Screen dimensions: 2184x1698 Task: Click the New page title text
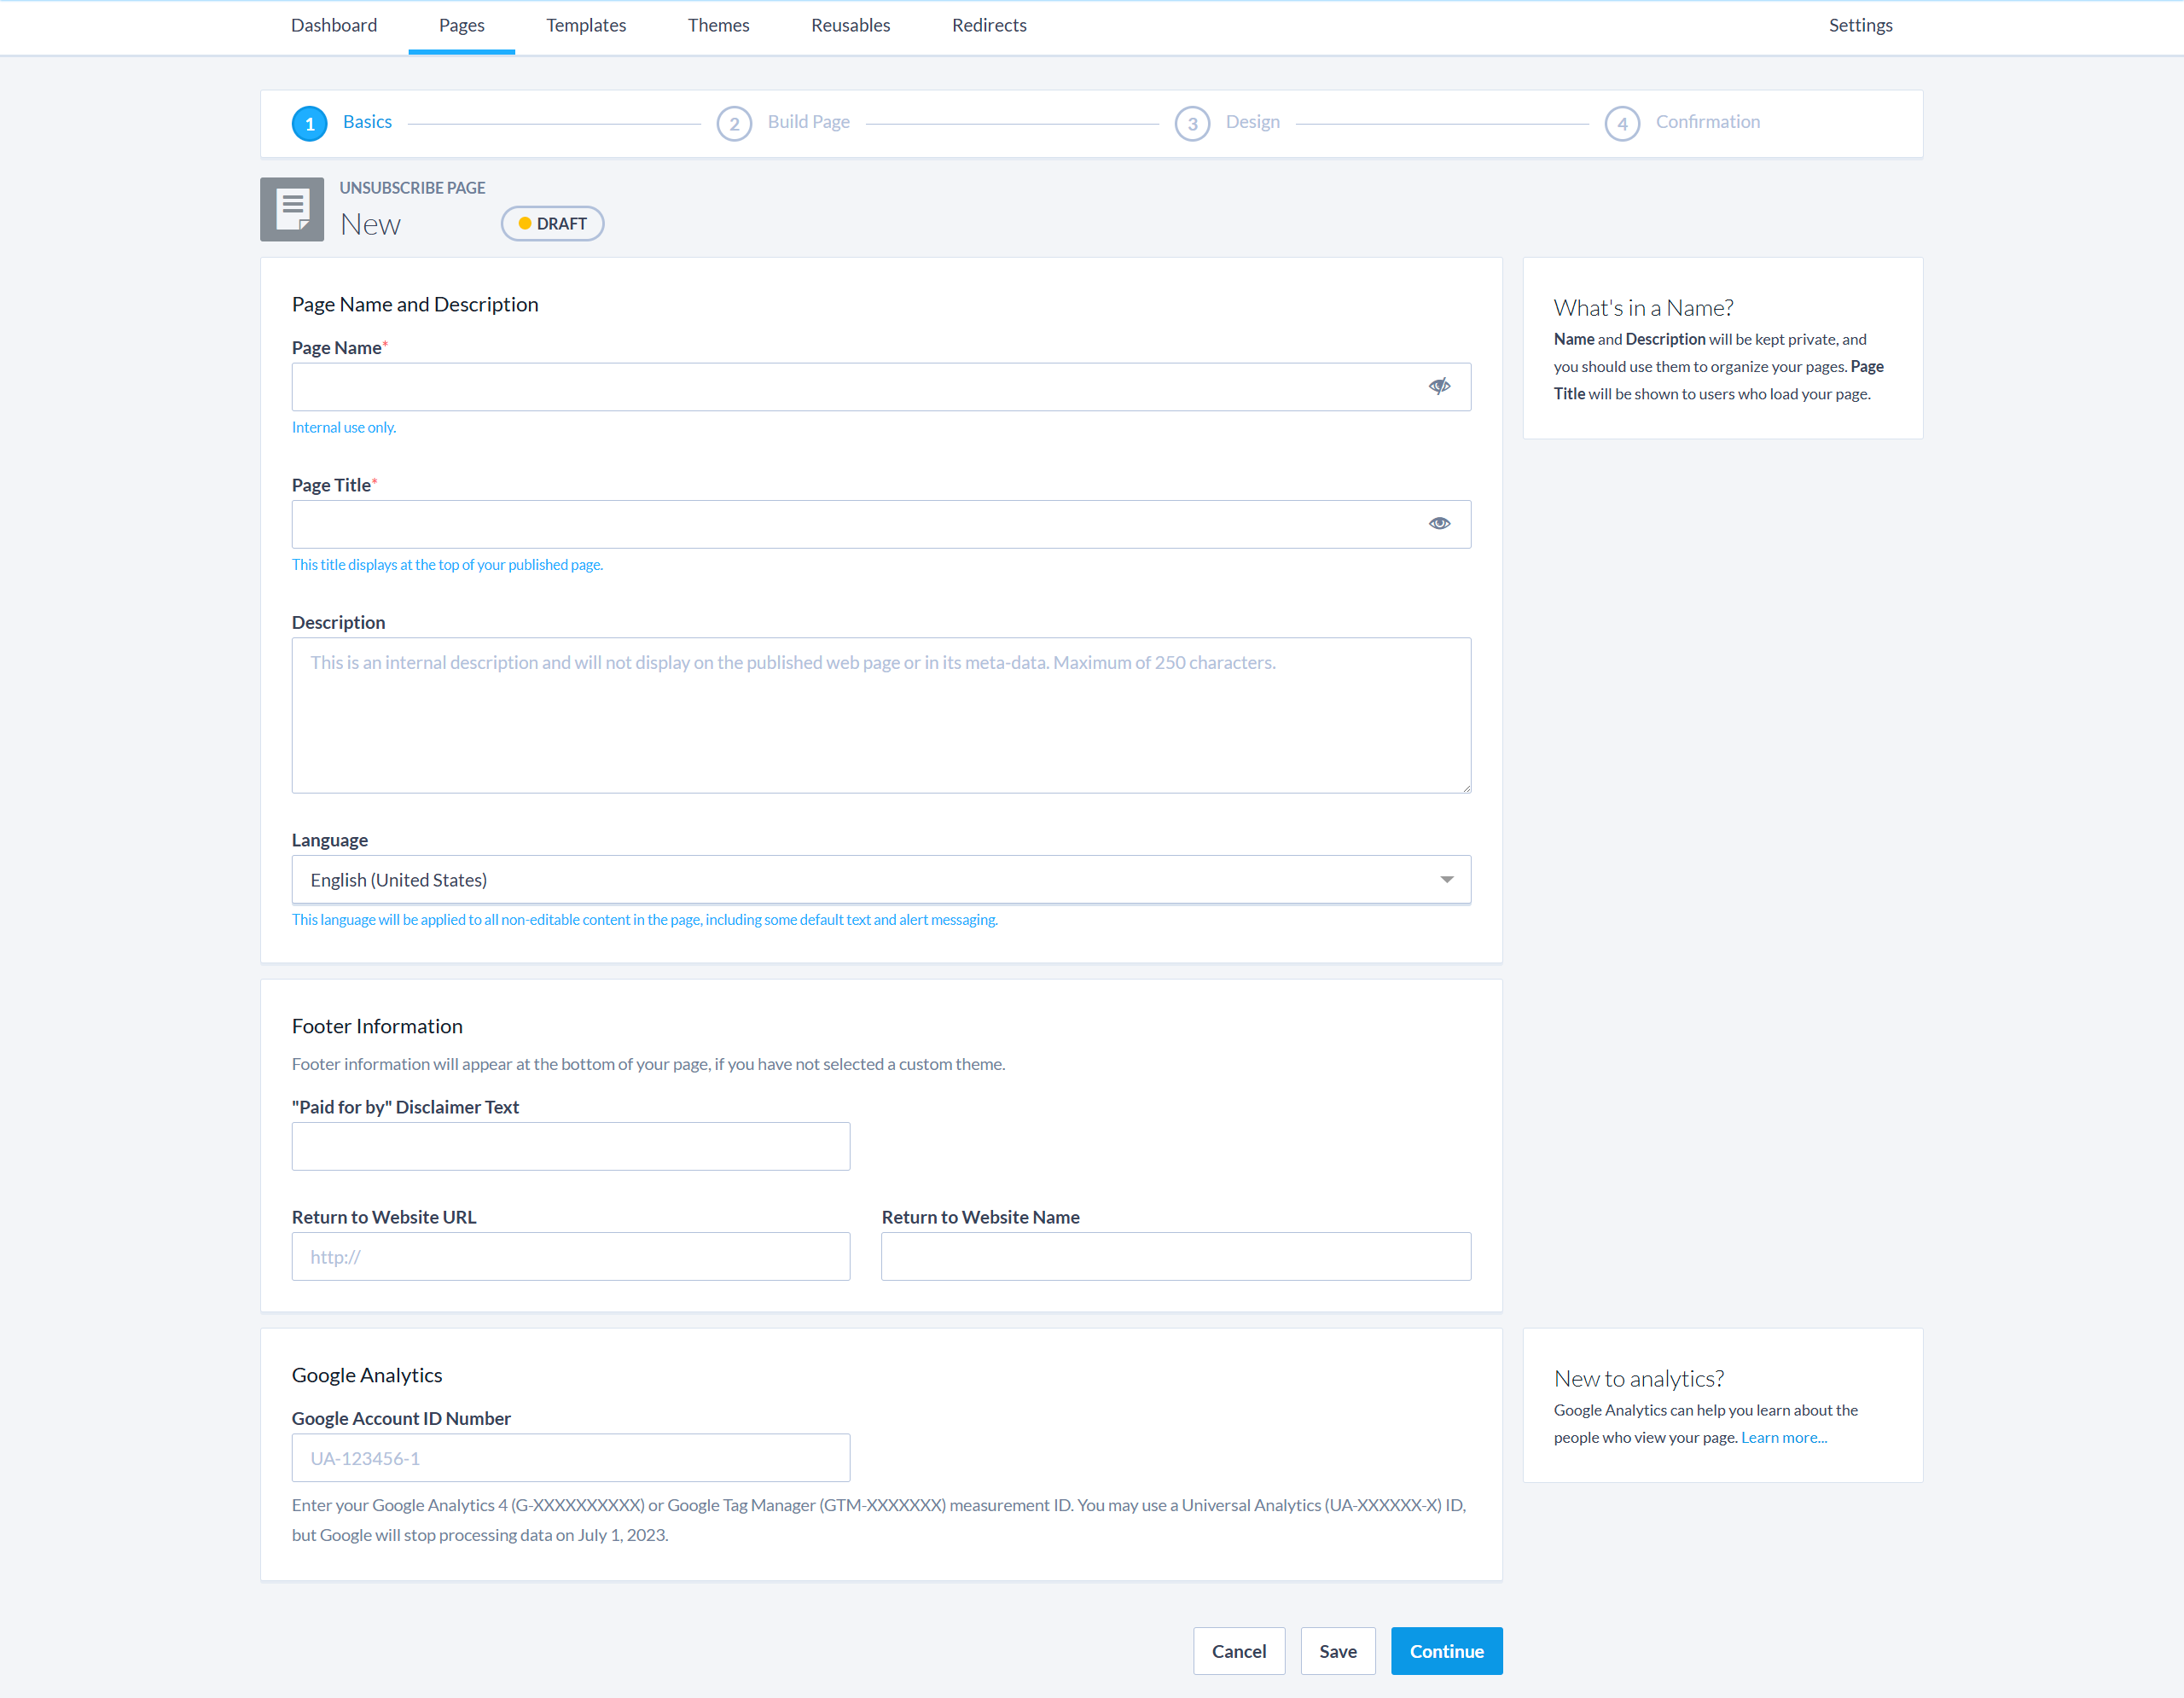pyautogui.click(x=370, y=224)
